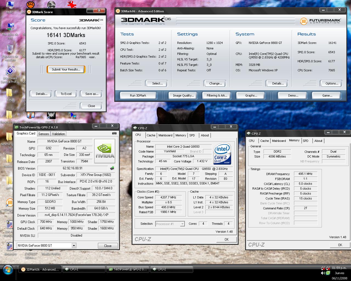Open the Cache tab in the CPU window of CPU-Z
The image size is (351, 281).
point(151,135)
